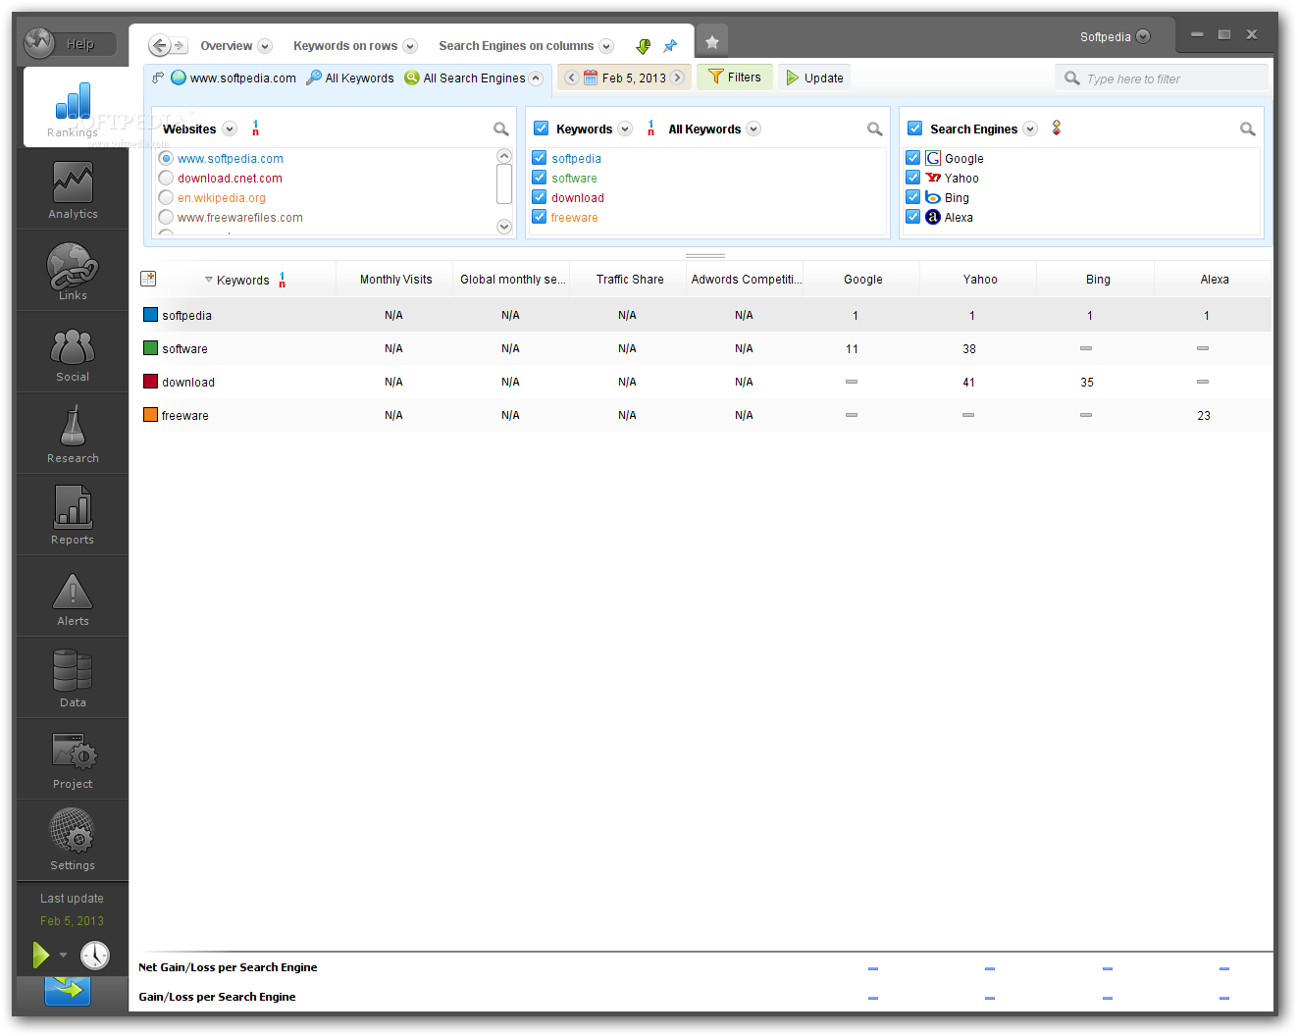Sort by Alexa column header
This screenshot has width=1298, height=1036.
(x=1215, y=280)
